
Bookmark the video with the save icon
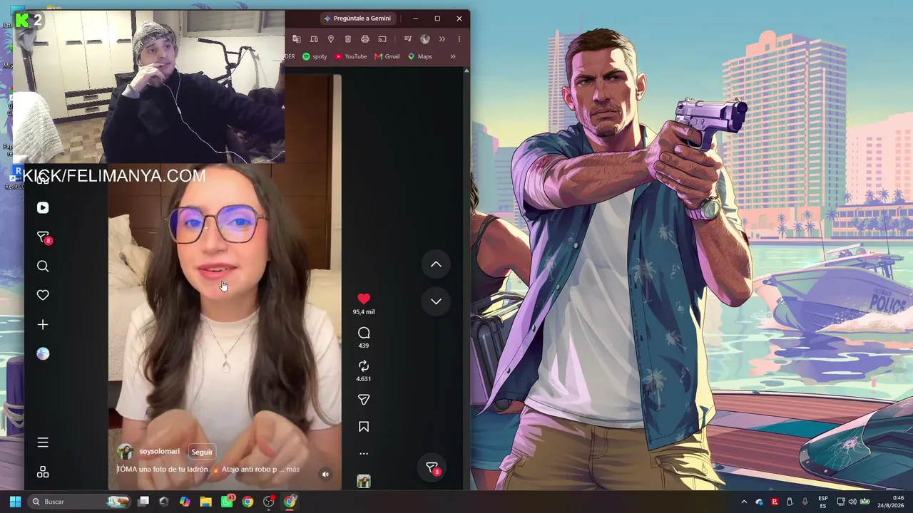[364, 427]
